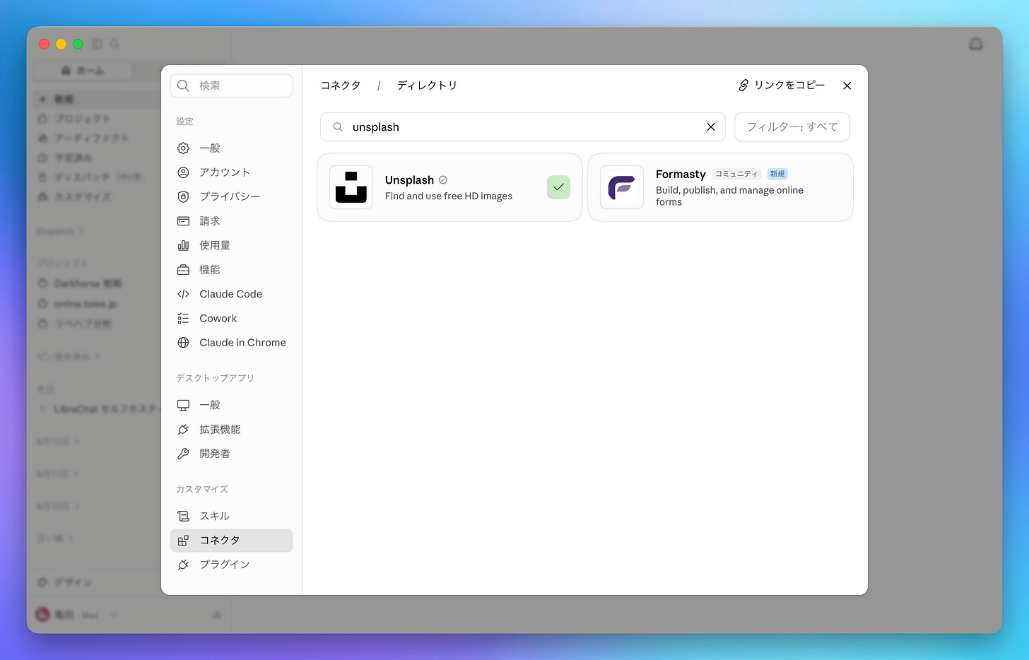
Task: Click the 機能 toolbox icon
Action: pos(183,270)
